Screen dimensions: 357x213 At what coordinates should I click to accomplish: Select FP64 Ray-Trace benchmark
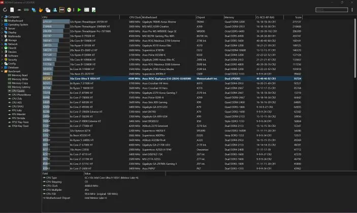20,126
